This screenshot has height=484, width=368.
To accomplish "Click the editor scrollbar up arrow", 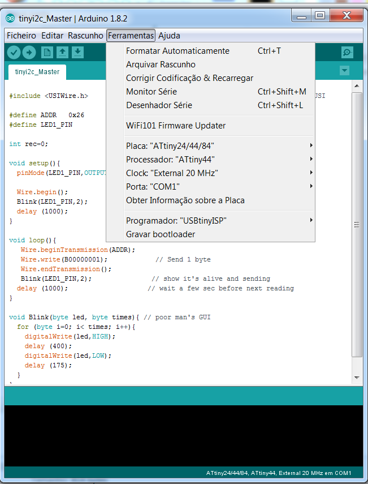I will [x=357, y=86].
